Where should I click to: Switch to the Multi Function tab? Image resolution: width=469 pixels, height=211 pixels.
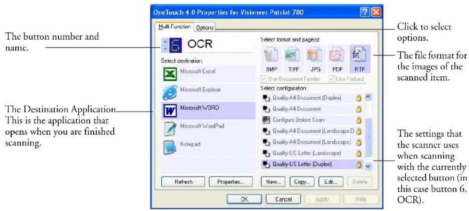pos(175,27)
